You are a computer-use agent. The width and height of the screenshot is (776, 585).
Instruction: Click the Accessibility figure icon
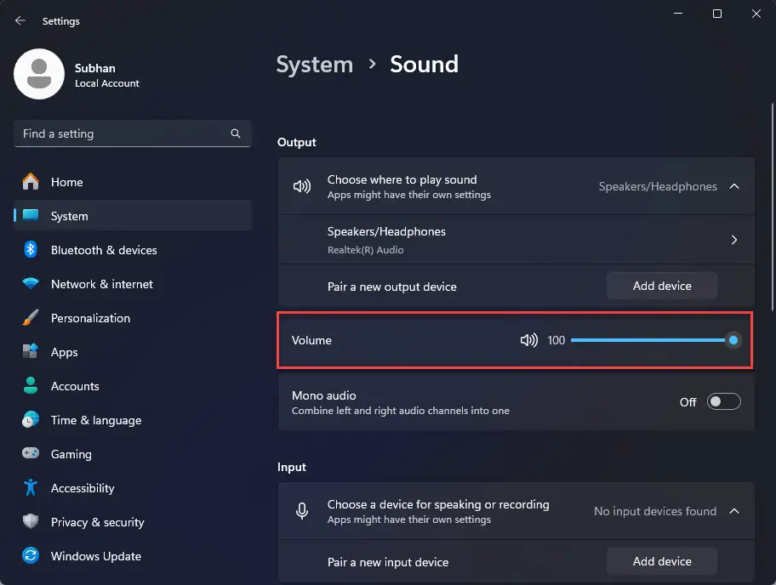pyautogui.click(x=31, y=487)
